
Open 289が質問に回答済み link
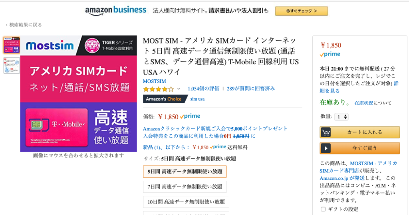click(251, 89)
